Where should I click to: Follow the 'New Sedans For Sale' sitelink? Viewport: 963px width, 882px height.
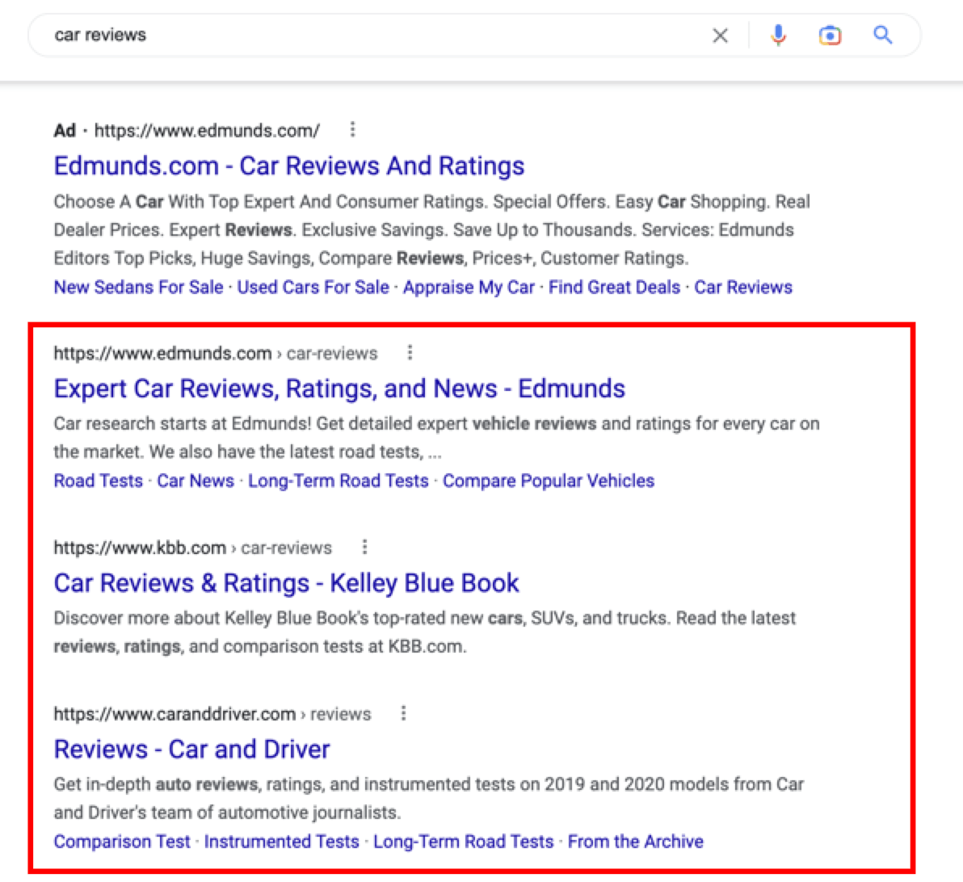tap(138, 287)
